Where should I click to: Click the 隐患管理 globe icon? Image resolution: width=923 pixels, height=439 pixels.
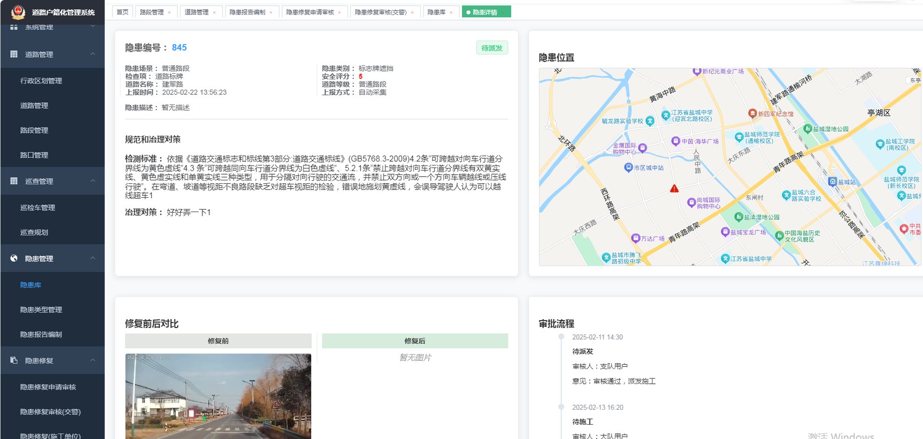click(14, 258)
